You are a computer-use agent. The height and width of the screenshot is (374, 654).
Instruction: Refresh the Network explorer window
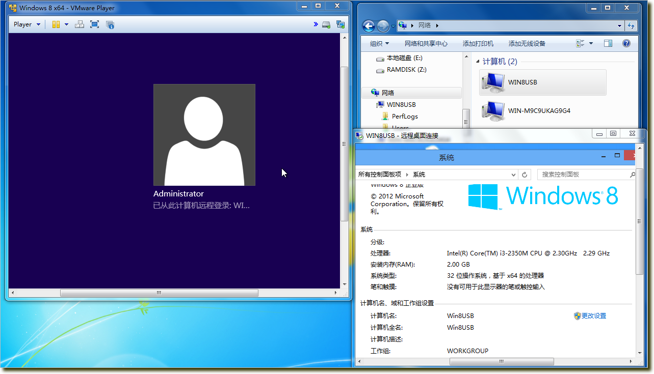(x=631, y=25)
